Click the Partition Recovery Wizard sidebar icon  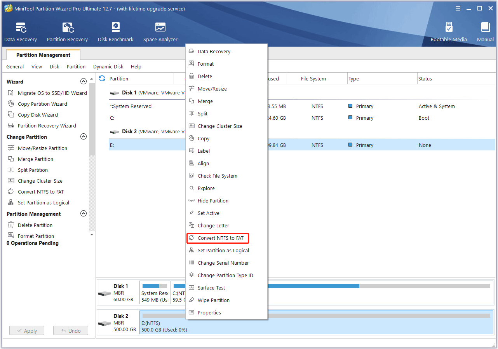tap(11, 126)
